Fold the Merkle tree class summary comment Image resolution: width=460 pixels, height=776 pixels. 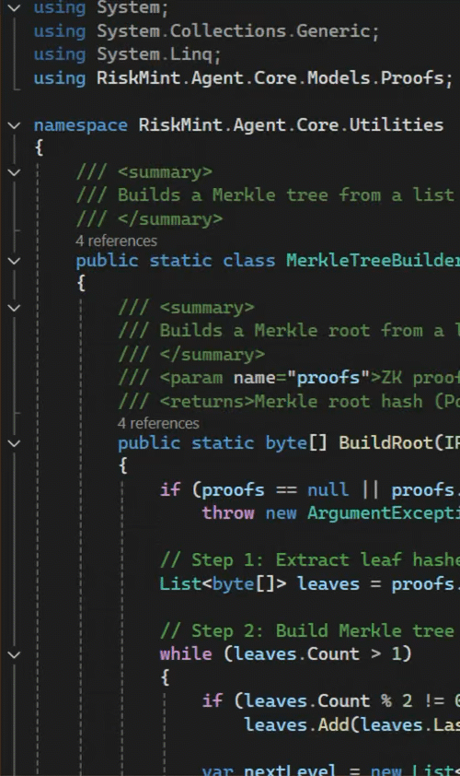[15, 172]
